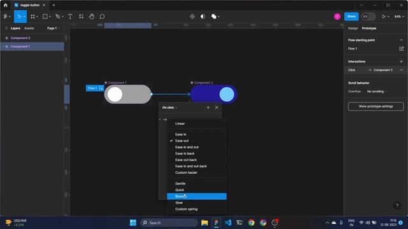Remove the Click interaction minus icon
This screenshot has height=229, width=408.
(401, 70)
